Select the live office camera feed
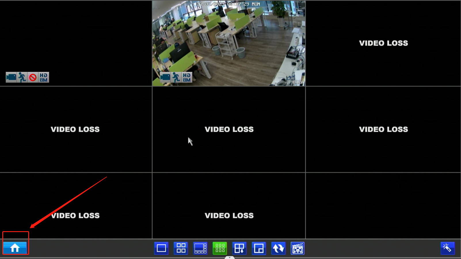Image resolution: width=461 pixels, height=259 pixels. pyautogui.click(x=229, y=43)
